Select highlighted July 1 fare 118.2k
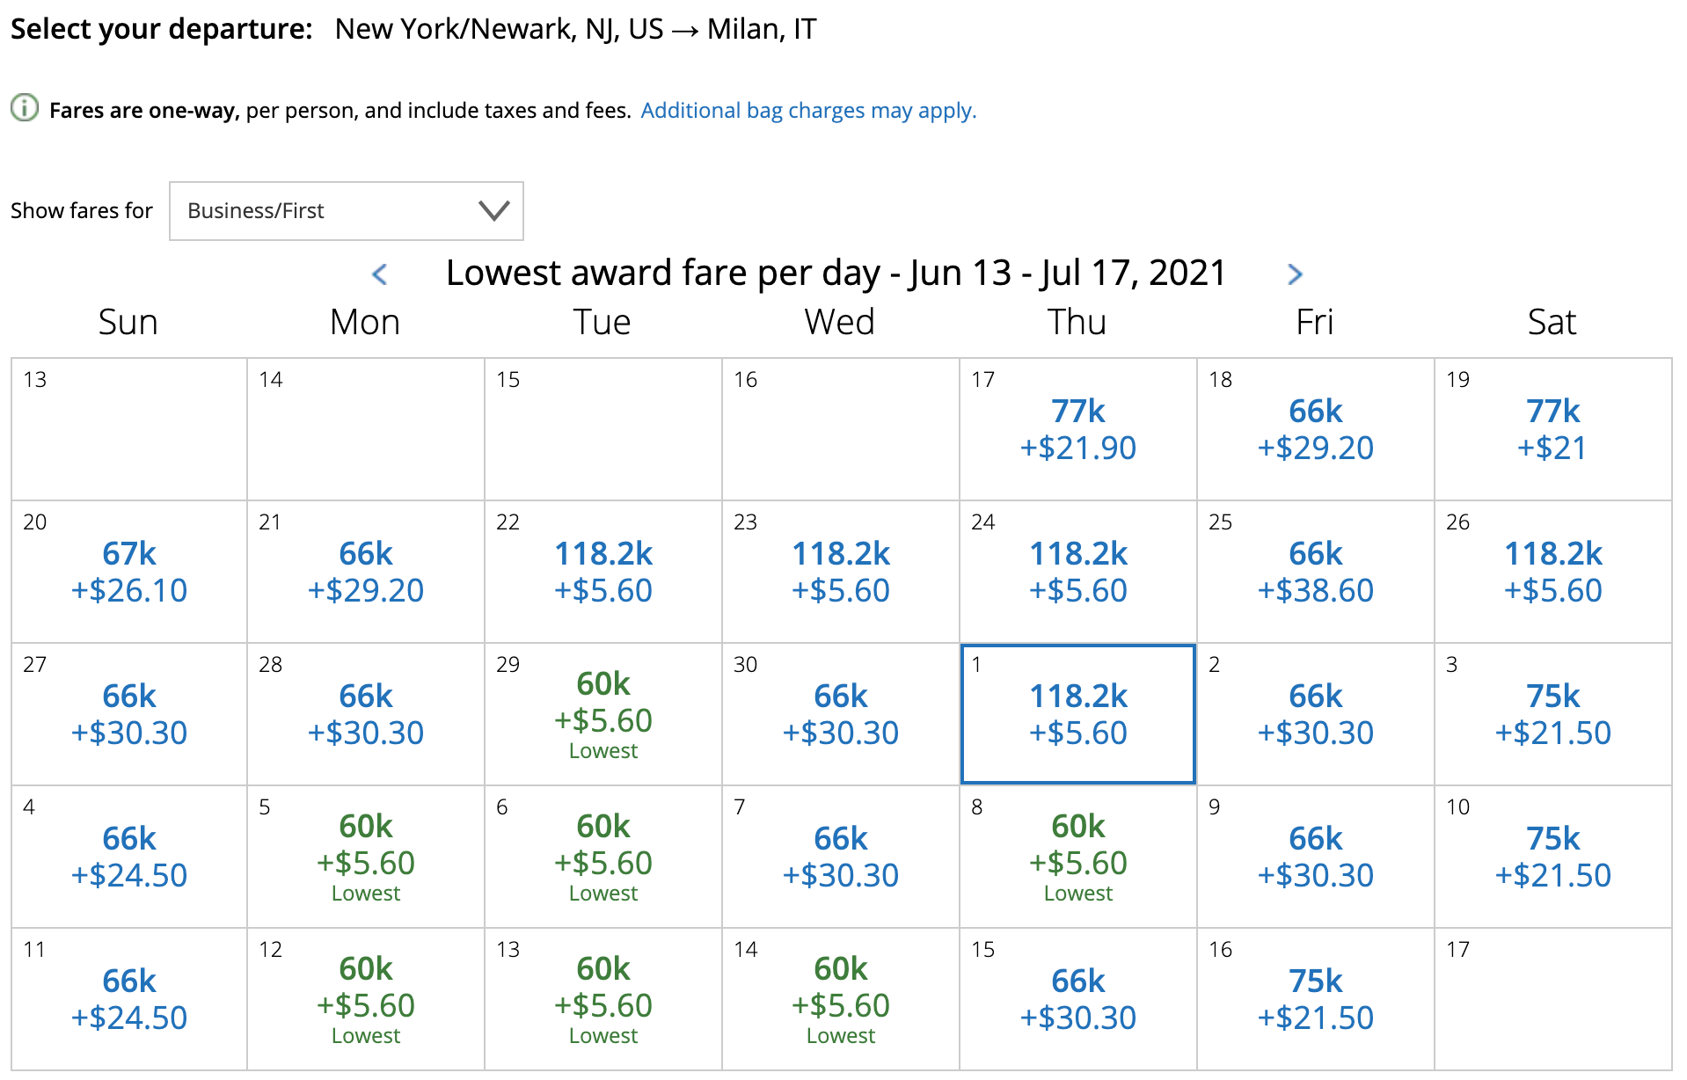 click(1077, 714)
